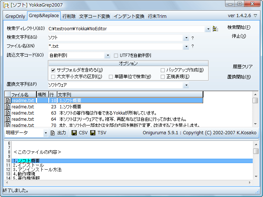The image size is (263, 197).
Task: Click 置換開始(R) button
Action: pos(239,77)
